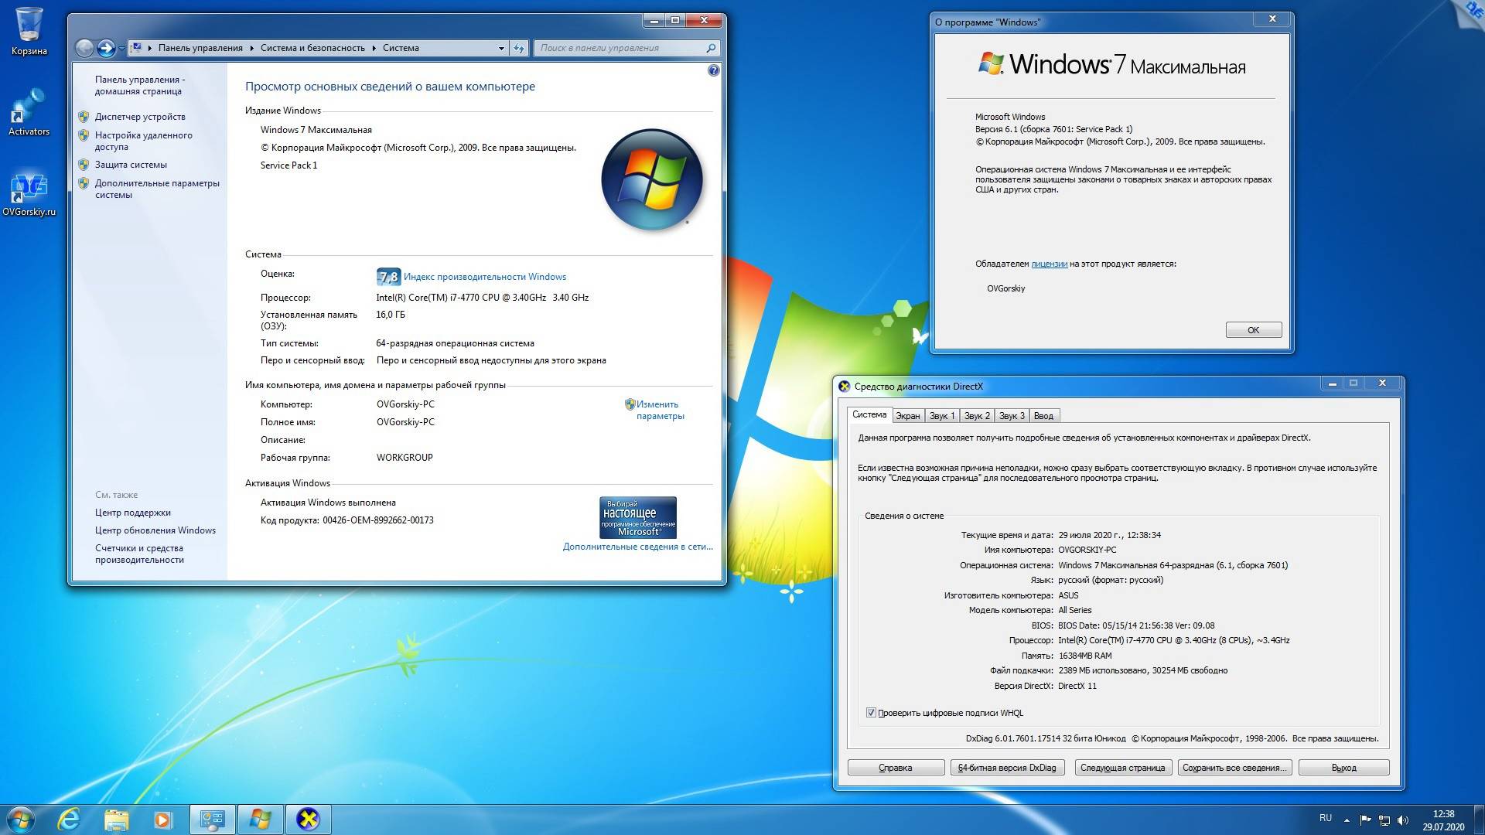Open Защита системы in the sidebar
The width and height of the screenshot is (1485, 835).
click(x=131, y=165)
